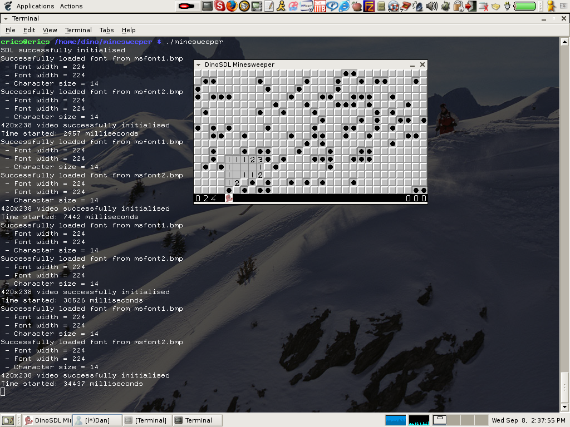The width and height of the screenshot is (570, 427).
Task: Click the Terminal taskbar button
Action: pyautogui.click(x=196, y=420)
